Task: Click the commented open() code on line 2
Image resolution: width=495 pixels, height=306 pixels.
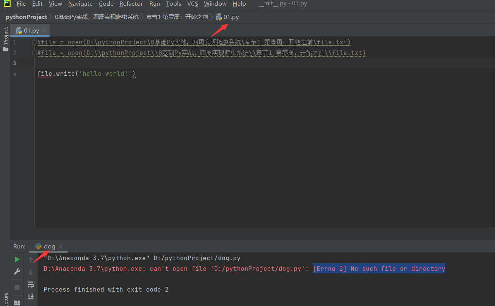Action: (x=201, y=53)
